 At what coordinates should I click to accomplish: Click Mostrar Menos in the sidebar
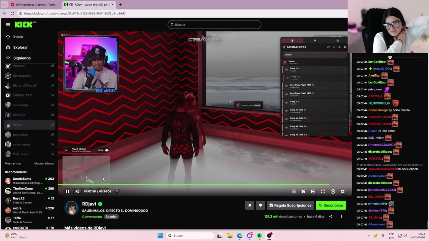click(x=44, y=164)
